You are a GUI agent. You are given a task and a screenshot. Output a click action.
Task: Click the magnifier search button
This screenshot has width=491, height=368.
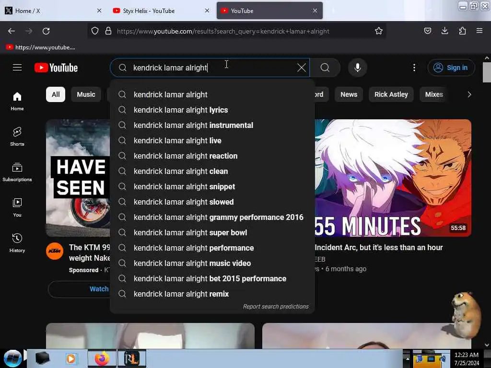point(325,68)
